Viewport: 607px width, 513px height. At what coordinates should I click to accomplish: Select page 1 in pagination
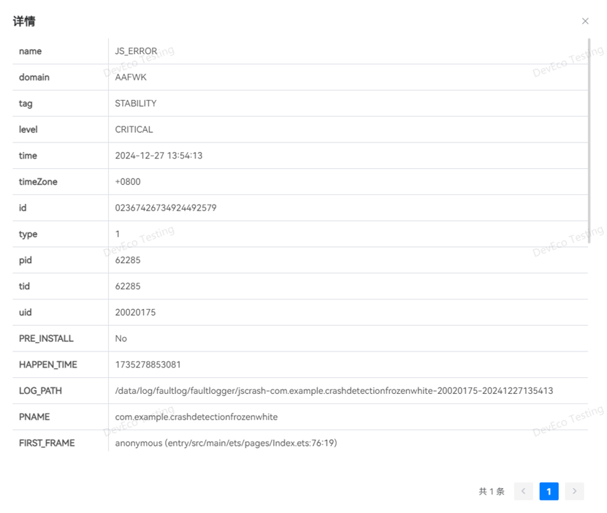coord(549,491)
